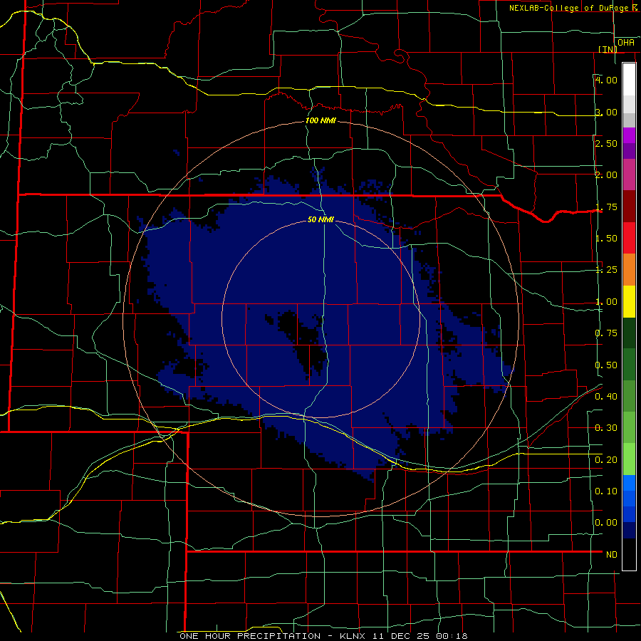Image resolution: width=641 pixels, height=641 pixels.
Task: Click the 1.75 legend value
Action: [606, 207]
